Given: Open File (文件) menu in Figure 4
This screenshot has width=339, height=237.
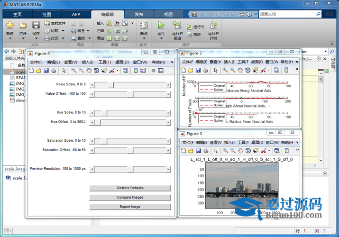Looking at the screenshot, I should point(36,62).
